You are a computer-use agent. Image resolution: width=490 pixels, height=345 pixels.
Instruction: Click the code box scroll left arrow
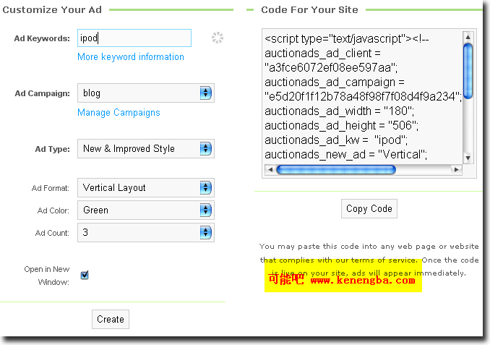pos(270,170)
